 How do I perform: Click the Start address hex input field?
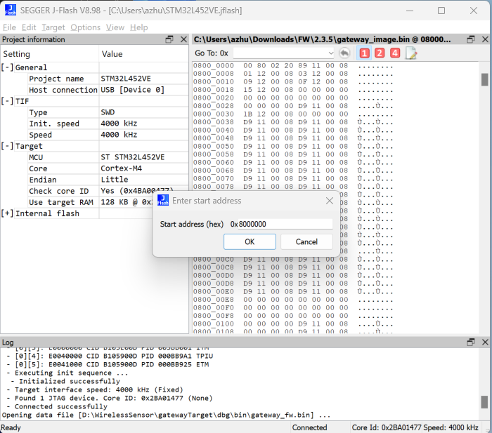[x=285, y=224]
